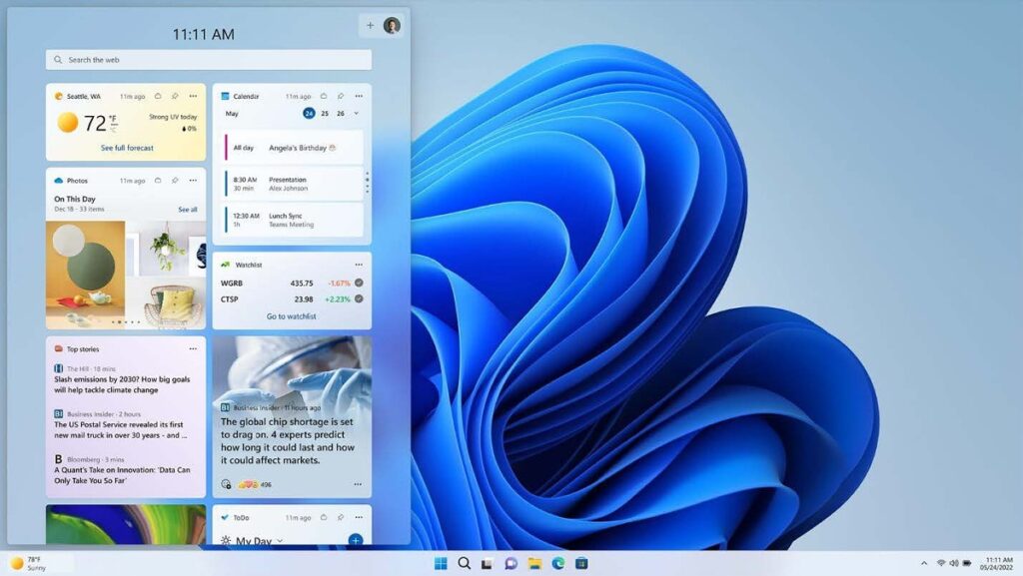Screen dimensions: 1023x576
Task: Click the My Day sun icon in ToDo
Action: point(227,540)
